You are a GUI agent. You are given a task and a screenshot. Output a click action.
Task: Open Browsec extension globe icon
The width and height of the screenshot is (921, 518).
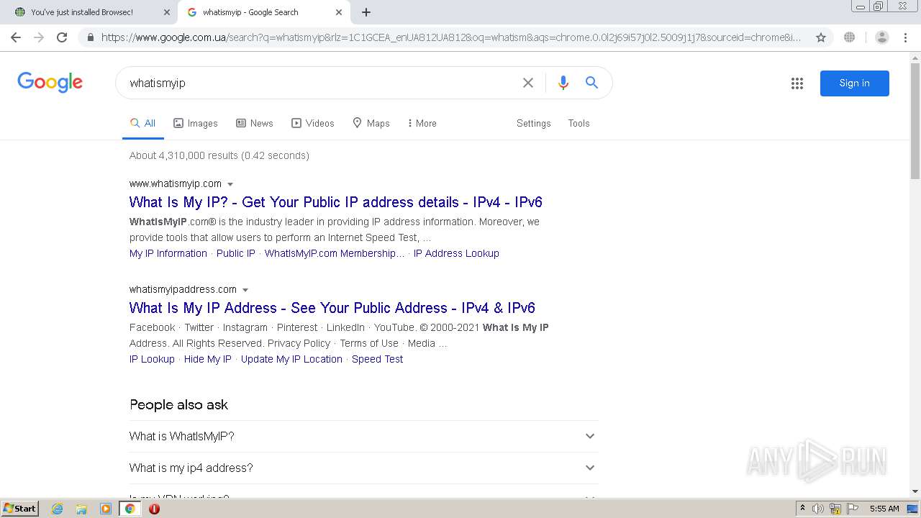click(x=850, y=37)
